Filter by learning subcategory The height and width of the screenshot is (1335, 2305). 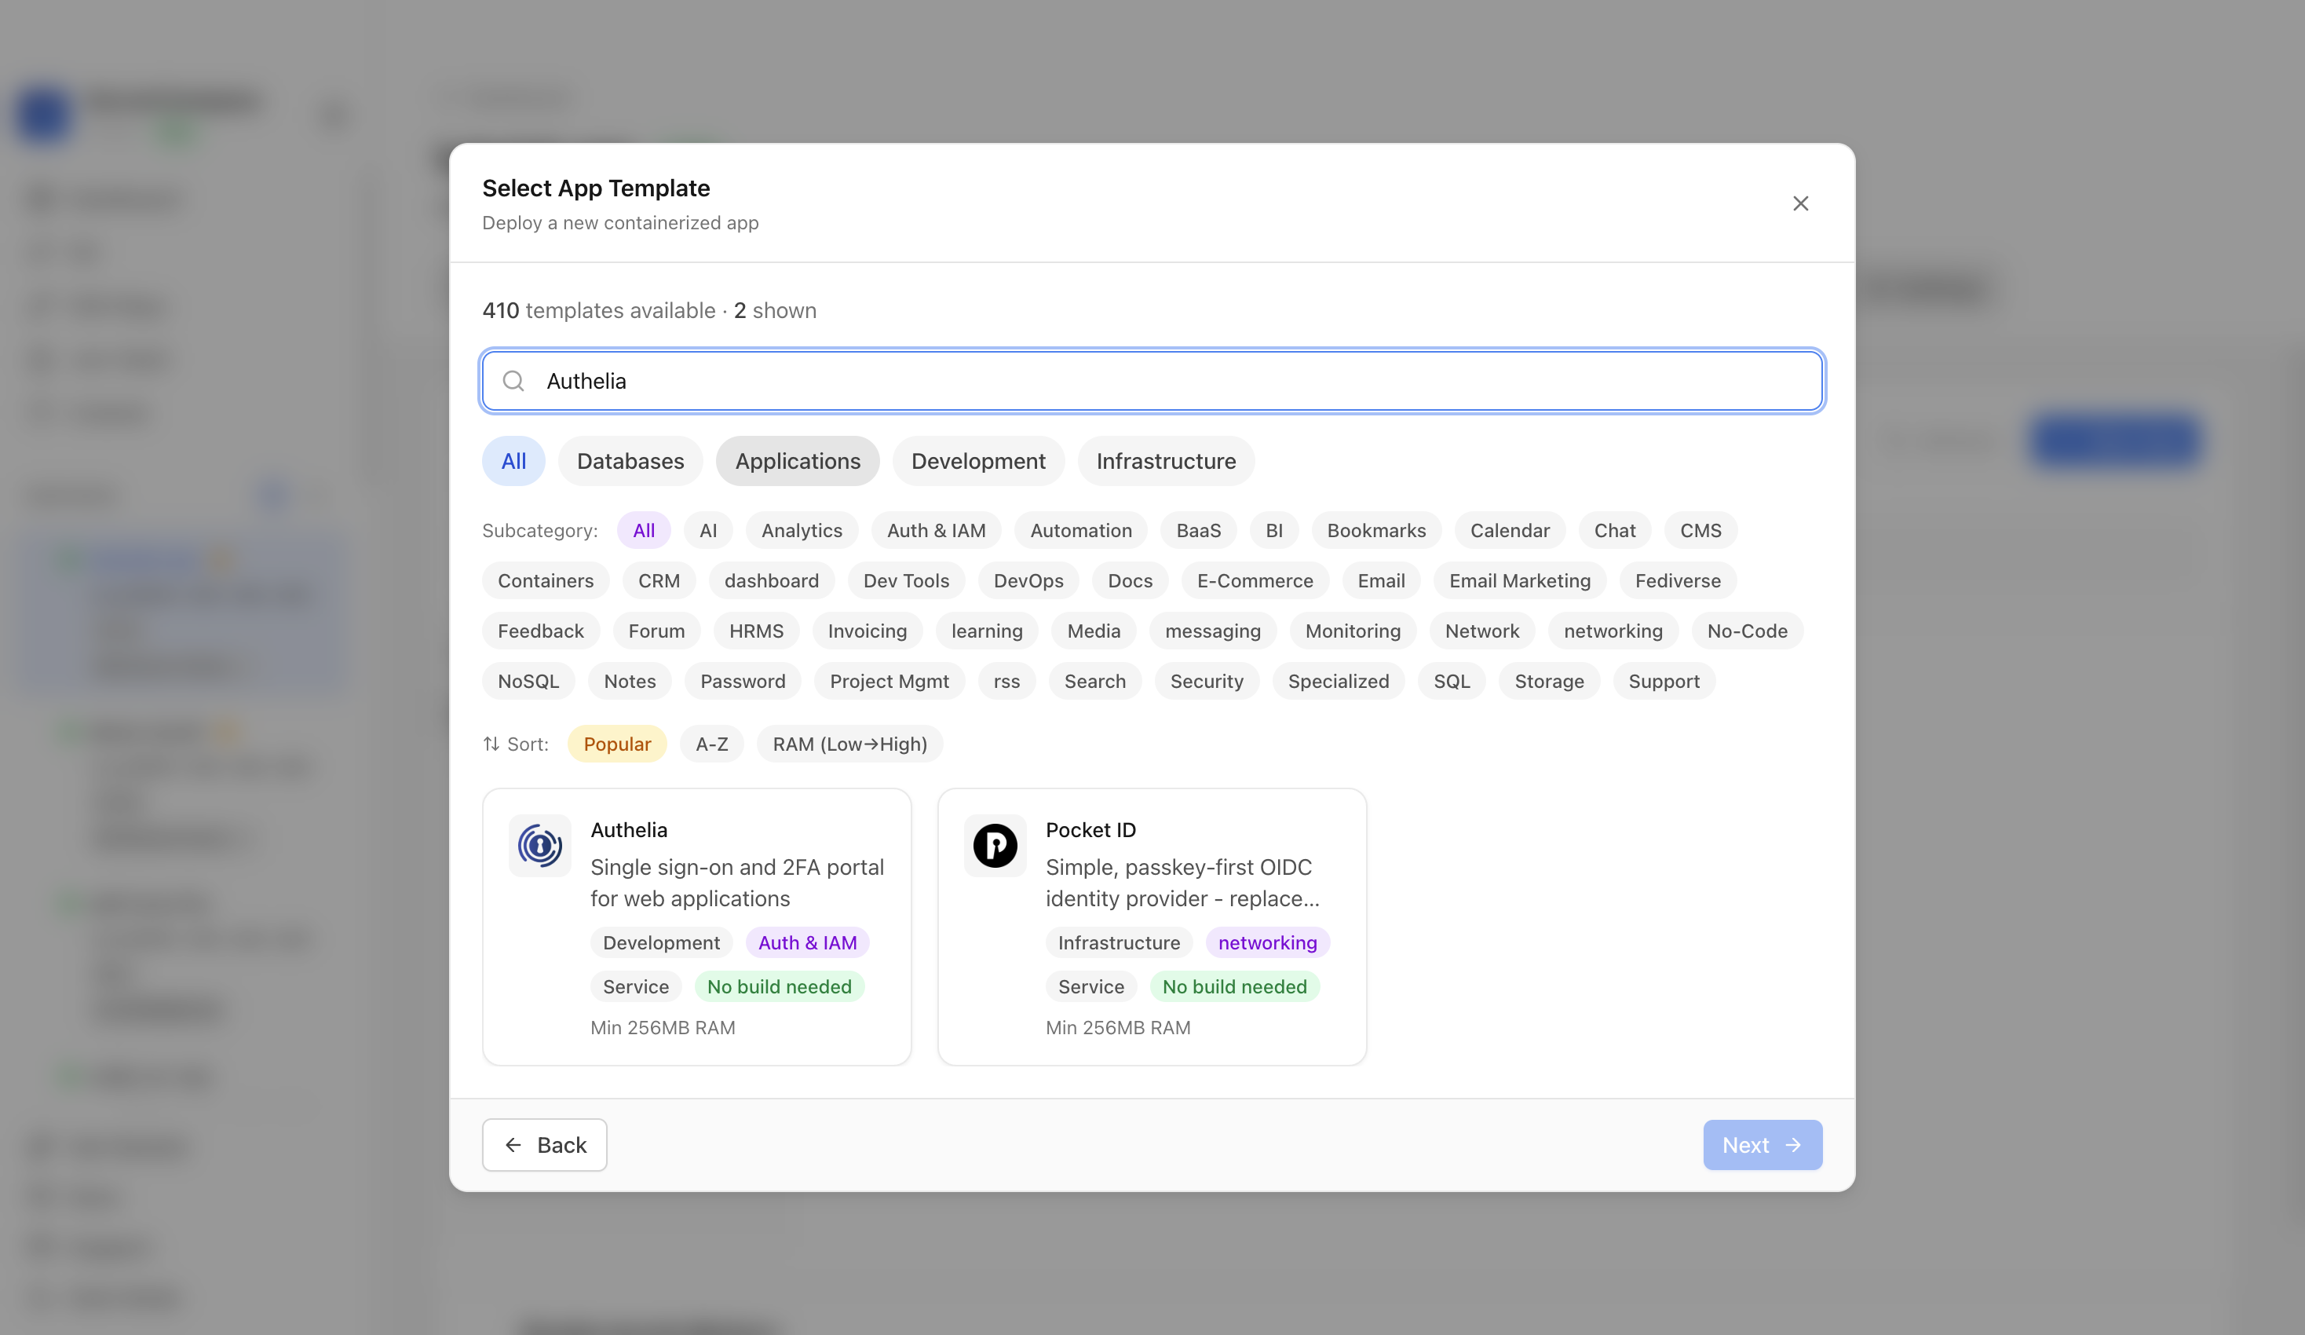pos(987,631)
